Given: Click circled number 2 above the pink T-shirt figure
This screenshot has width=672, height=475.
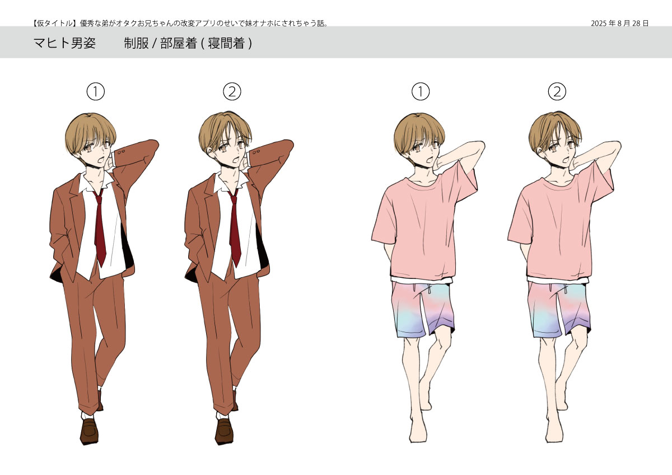Looking at the screenshot, I should [557, 92].
